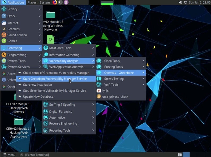This screenshot has height=157, width=211.
Task: Open the CEHv12 Module 16 folder icon
Action: 51,15
